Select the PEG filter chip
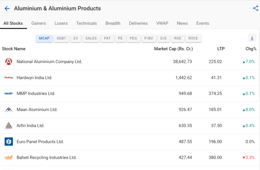This screenshot has width=260, height=170. (133, 39)
